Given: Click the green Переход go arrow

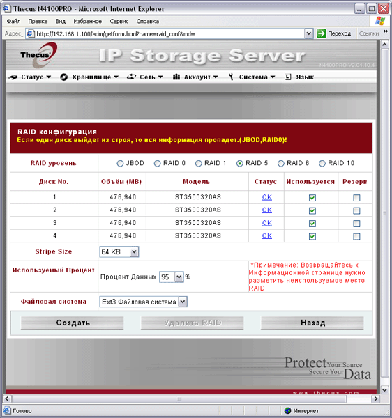Looking at the screenshot, I should tap(322, 33).
